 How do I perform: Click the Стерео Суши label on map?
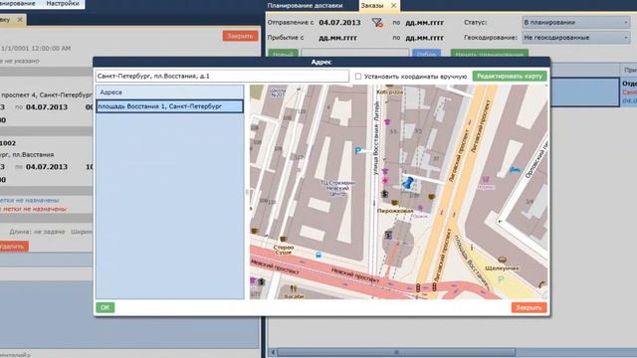click(x=283, y=250)
